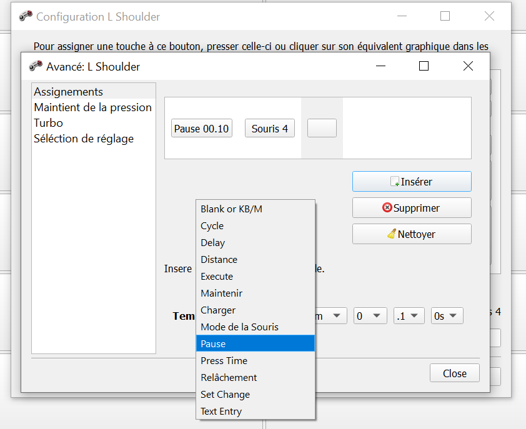Select the Souris 4 slot
Screen dimensions: 526x429
(x=269, y=129)
